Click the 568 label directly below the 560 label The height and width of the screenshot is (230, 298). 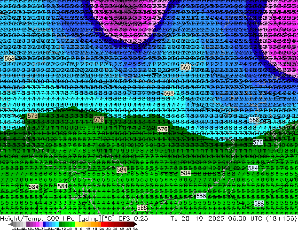coord(169,93)
